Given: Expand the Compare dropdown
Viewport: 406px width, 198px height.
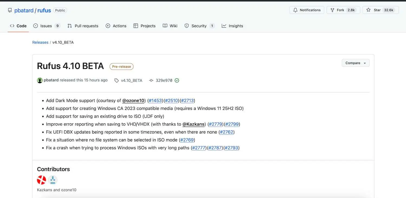Looking at the screenshot, I should [355, 63].
